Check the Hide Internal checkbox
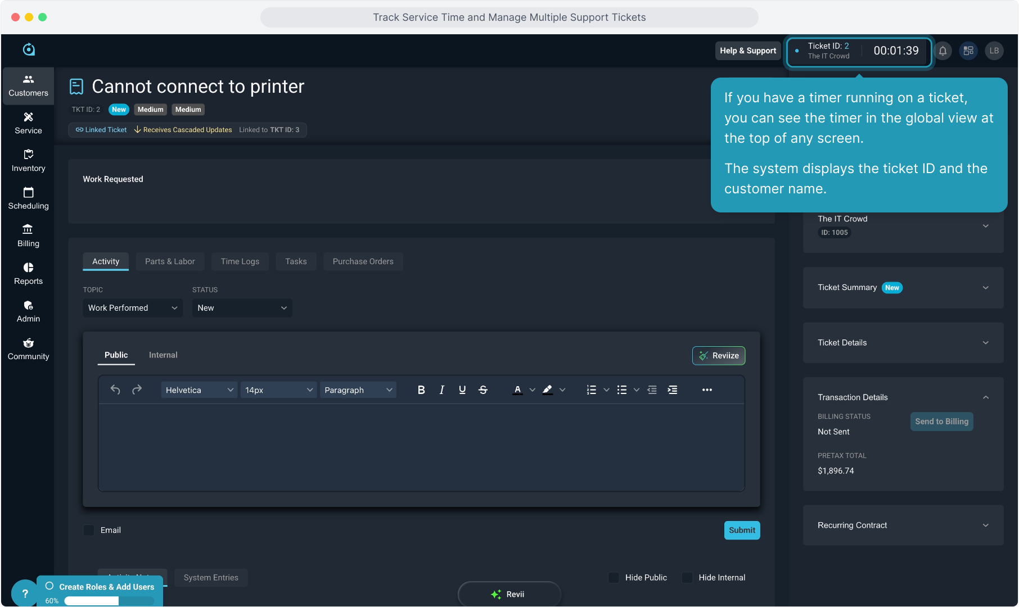1019x607 pixels. (x=687, y=578)
